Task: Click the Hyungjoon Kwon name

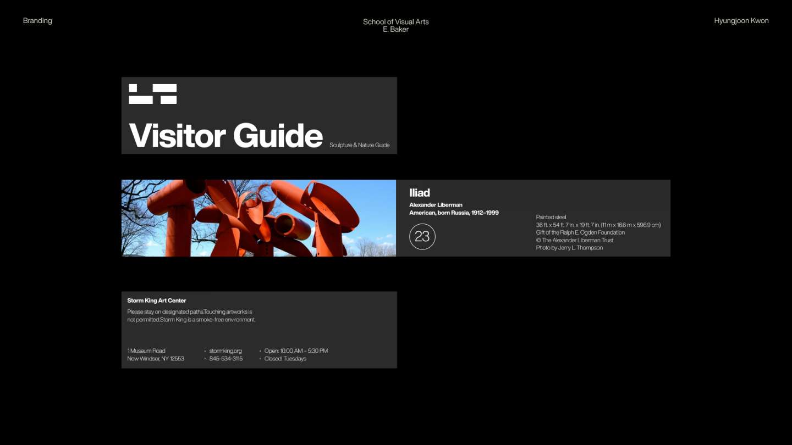Action: pos(741,21)
